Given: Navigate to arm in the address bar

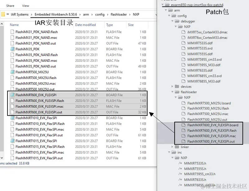Looking at the screenshot, I should (86, 14).
